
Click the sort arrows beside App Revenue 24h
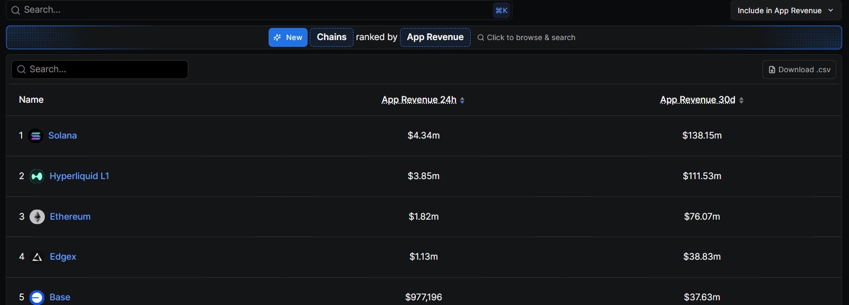pyautogui.click(x=462, y=100)
